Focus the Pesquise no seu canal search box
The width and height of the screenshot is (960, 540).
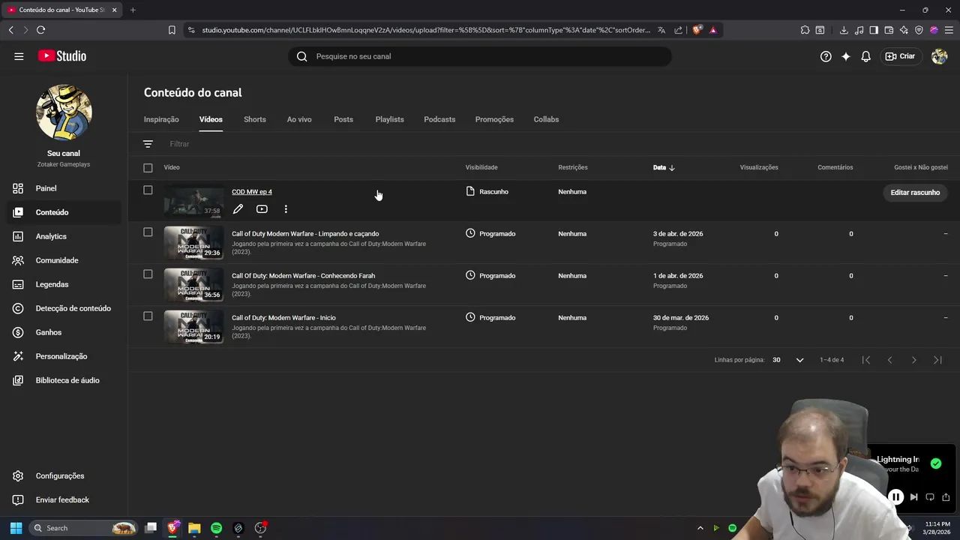pos(480,56)
